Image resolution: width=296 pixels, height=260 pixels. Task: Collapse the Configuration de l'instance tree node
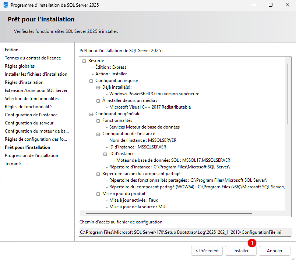pos(98,134)
